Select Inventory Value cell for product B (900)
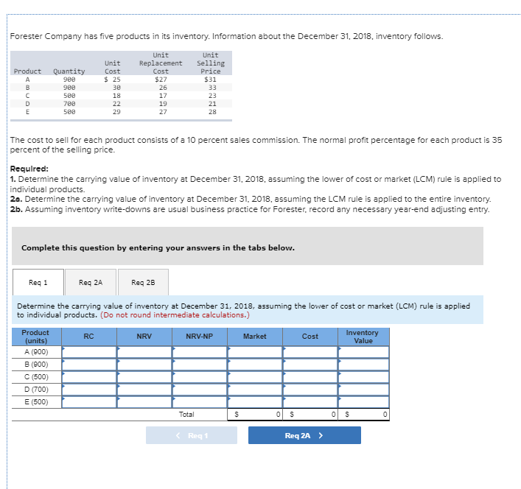Image resolution: width=521 pixels, height=489 pixels. coord(364,365)
